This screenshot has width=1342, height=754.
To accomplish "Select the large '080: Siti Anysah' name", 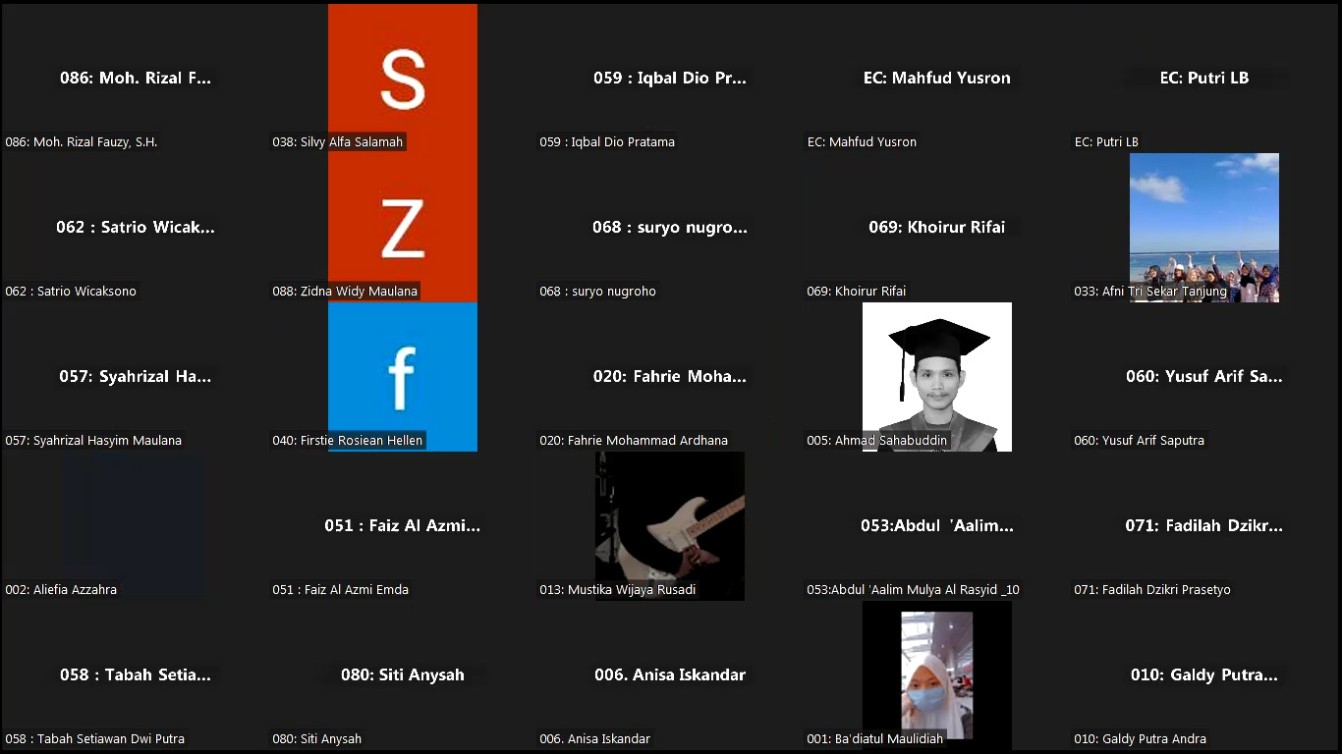I will 402,675.
